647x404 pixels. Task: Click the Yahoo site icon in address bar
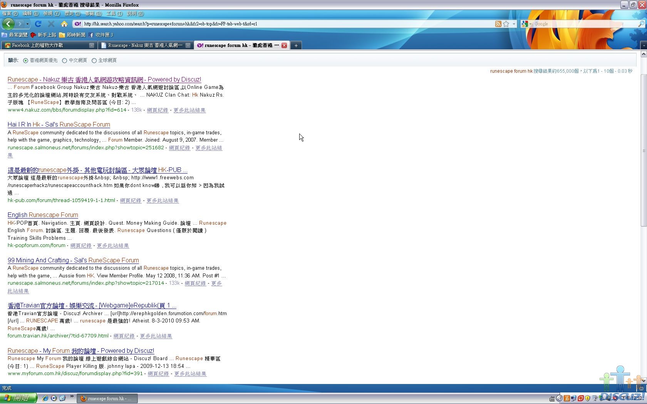pyautogui.click(x=77, y=24)
